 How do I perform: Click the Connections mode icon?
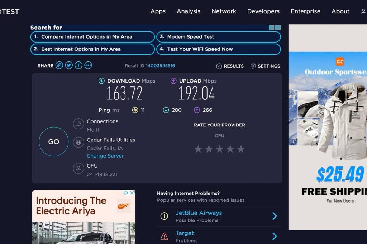[78, 124]
